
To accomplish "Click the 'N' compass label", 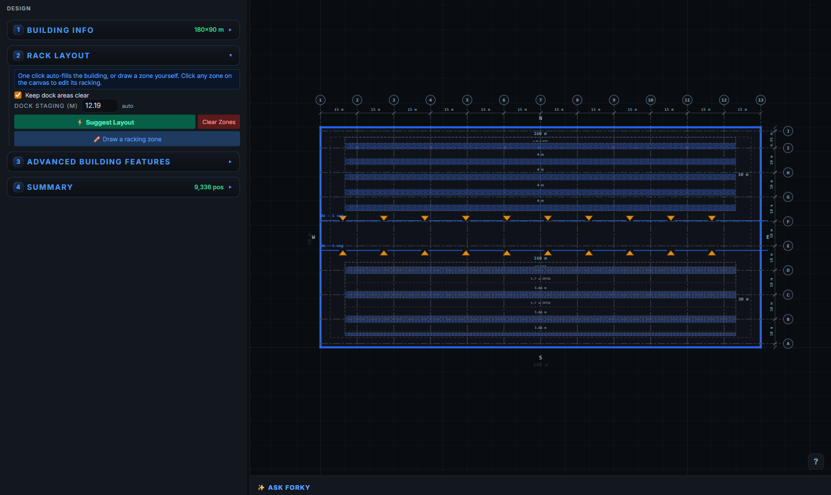I will point(541,118).
